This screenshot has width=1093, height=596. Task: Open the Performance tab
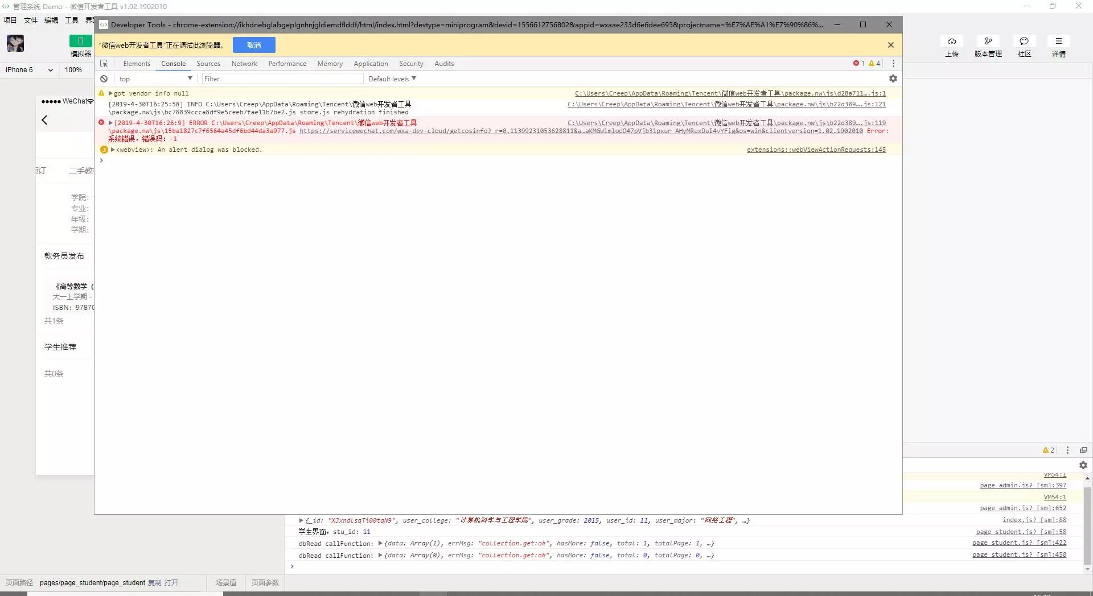(287, 64)
